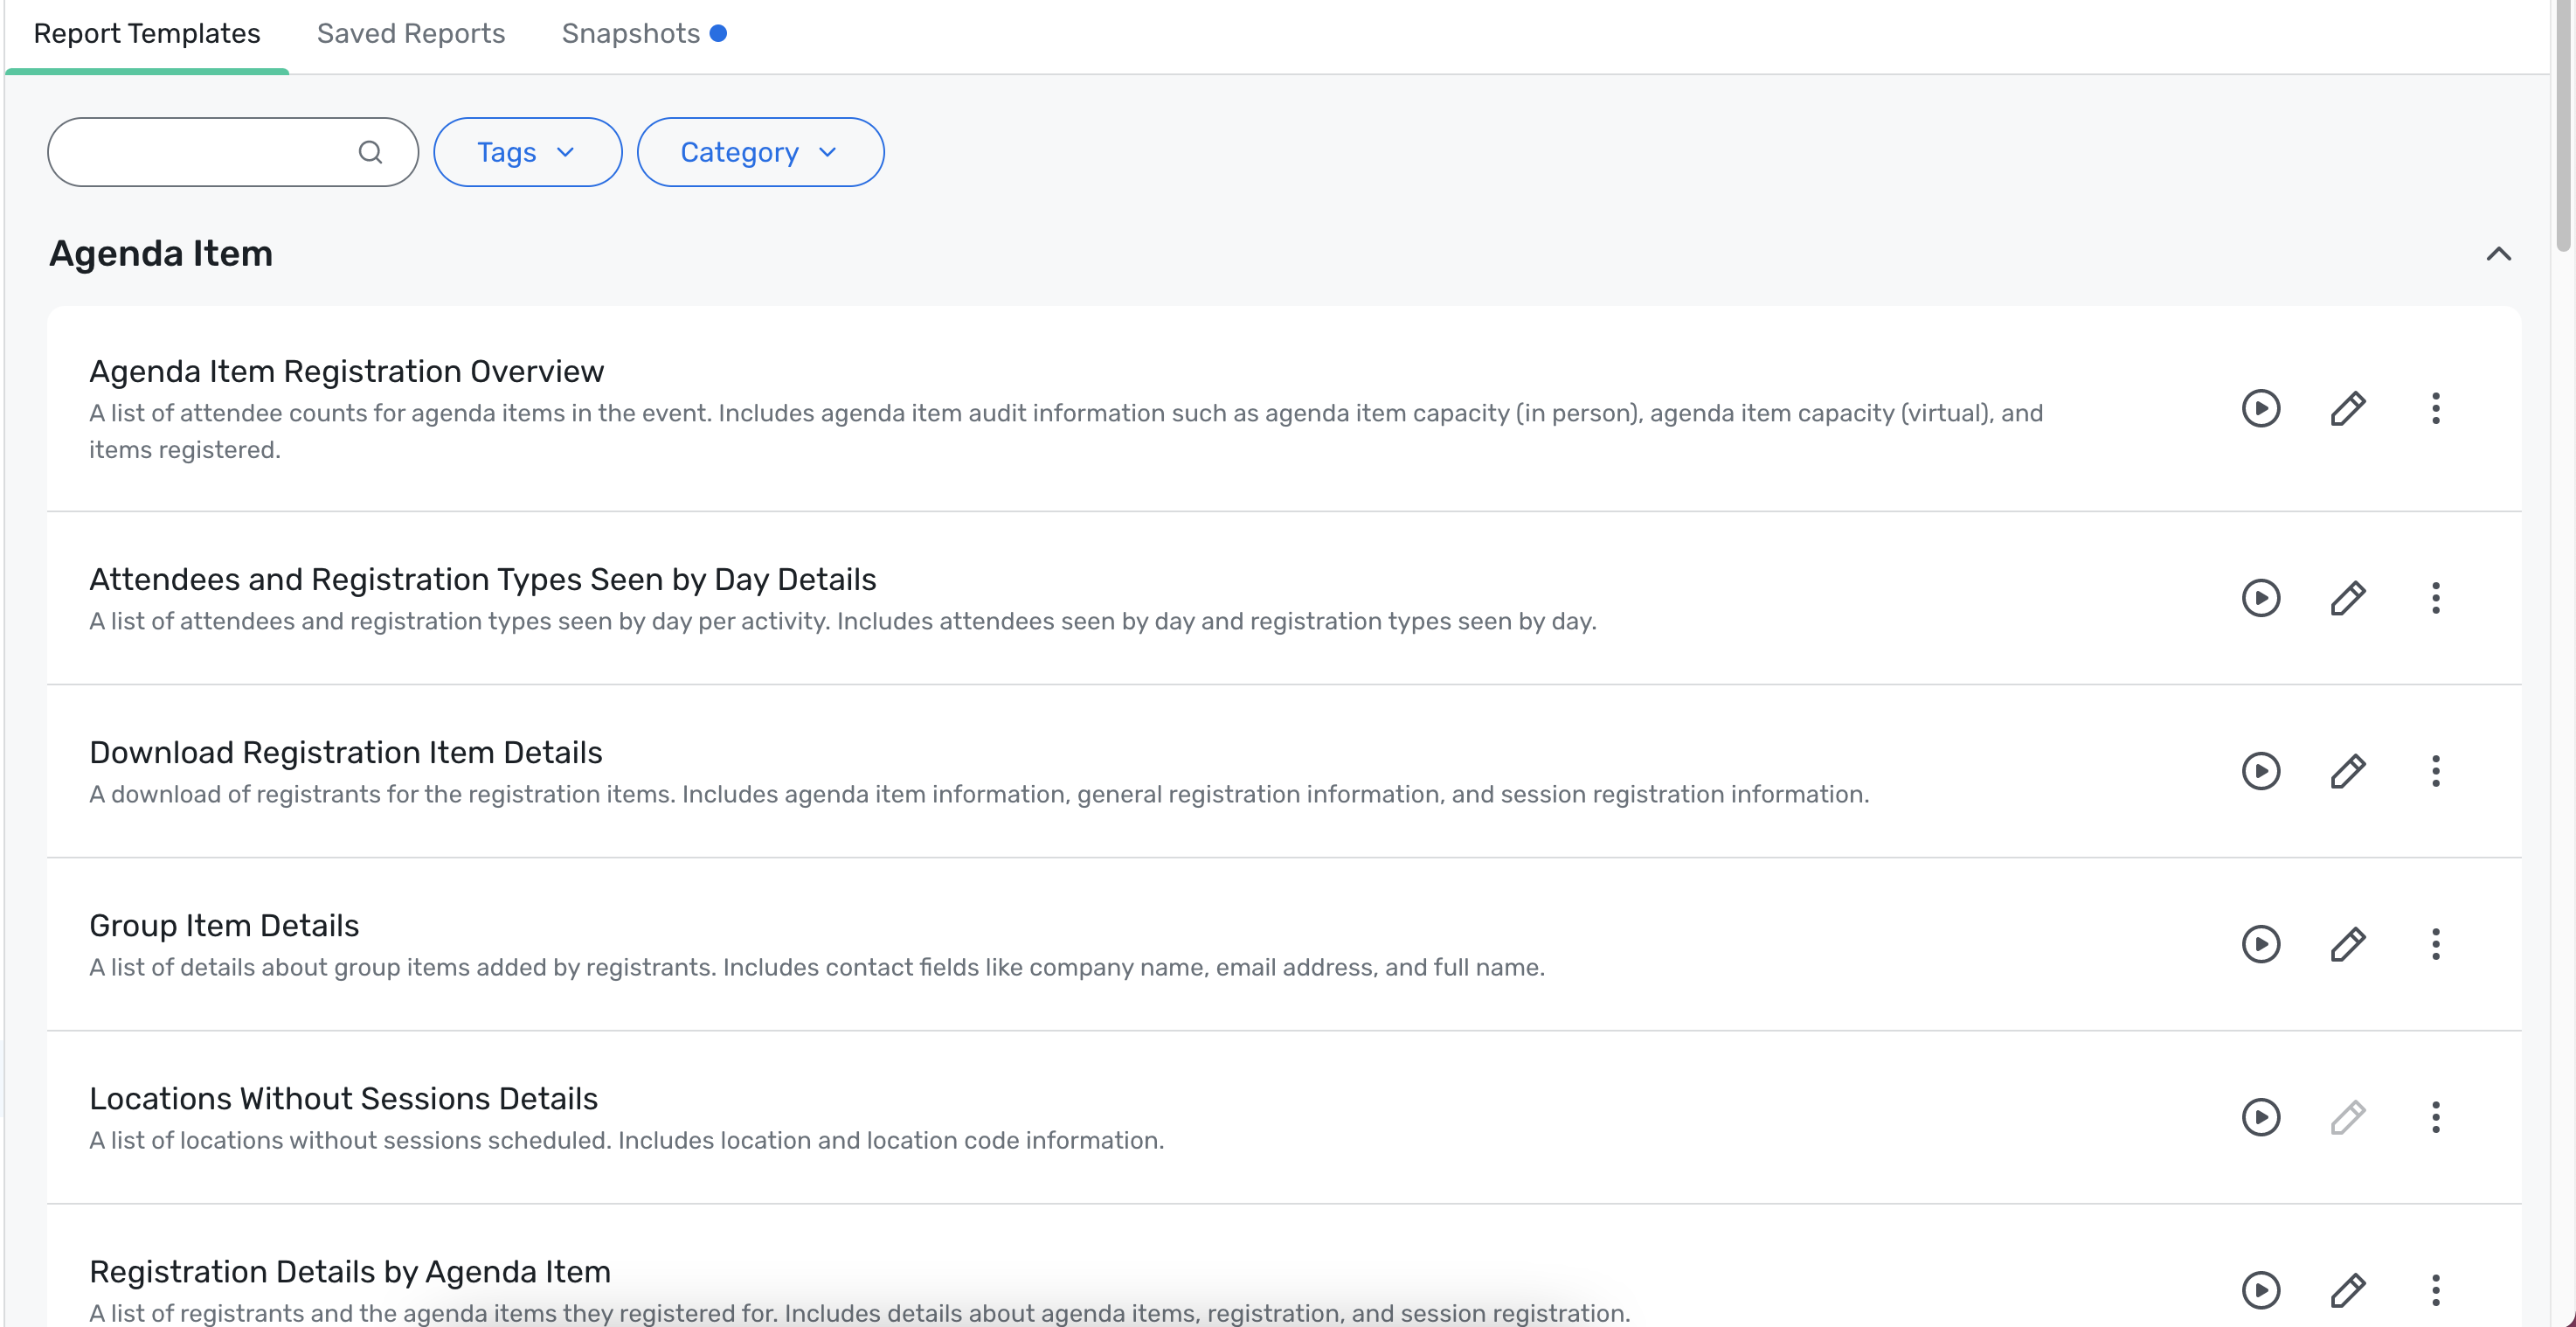This screenshot has width=2576, height=1327.
Task: Click the Agenda Item section heading
Action: [x=161, y=254]
